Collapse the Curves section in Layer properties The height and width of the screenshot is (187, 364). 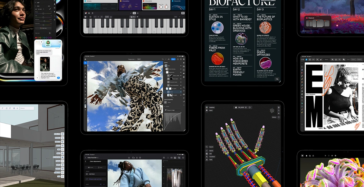[x=165, y=107]
